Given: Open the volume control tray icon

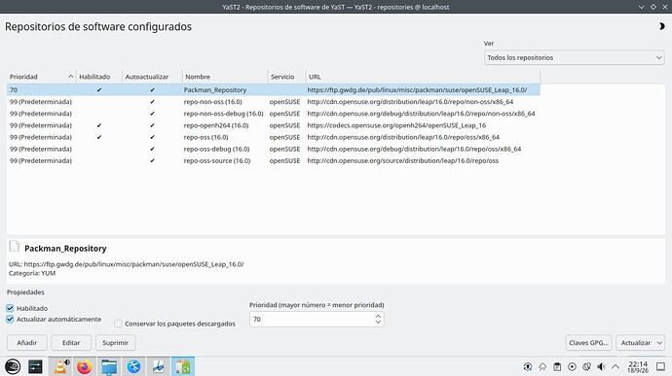Looking at the screenshot, I should click(601, 366).
